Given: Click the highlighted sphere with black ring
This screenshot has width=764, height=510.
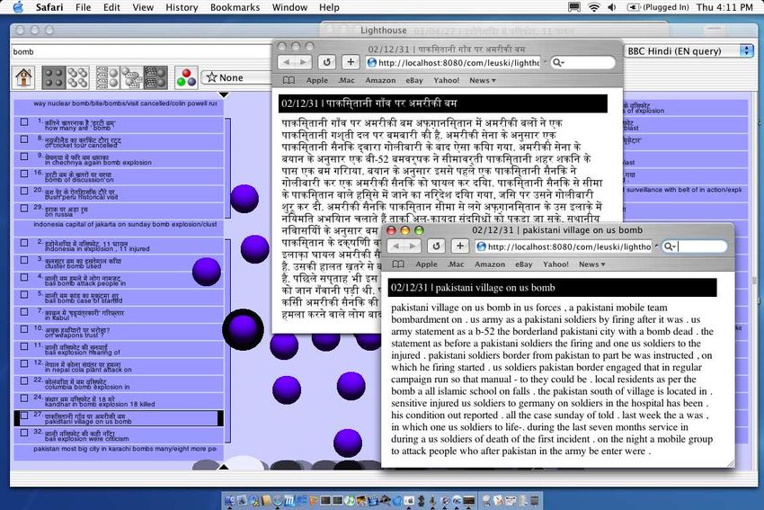Looking at the screenshot, I should 244,329.
